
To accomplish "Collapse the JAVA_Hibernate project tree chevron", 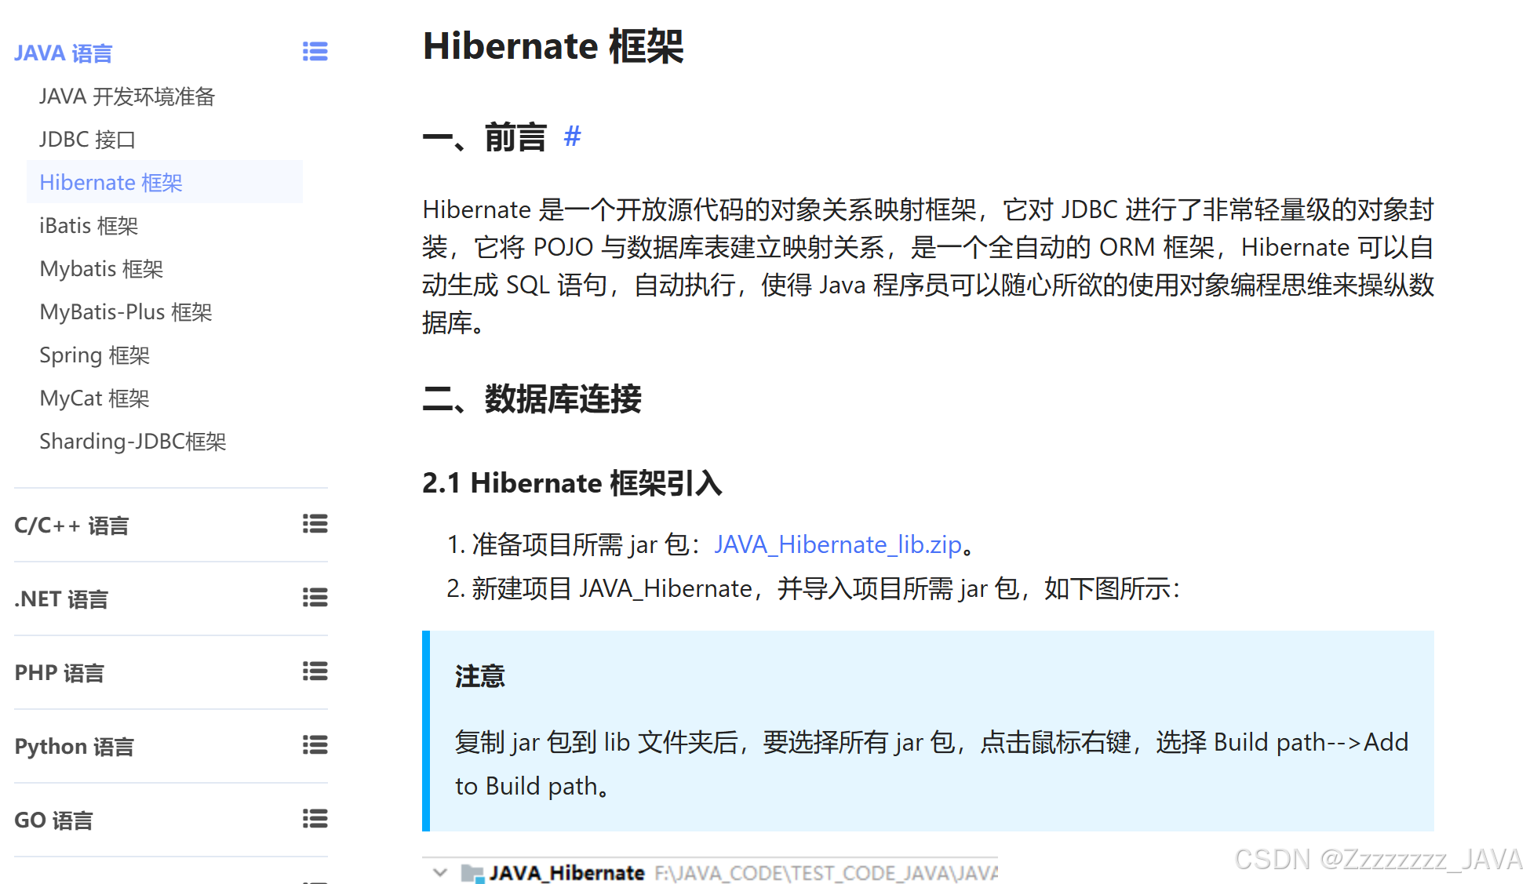I will 440,872.
